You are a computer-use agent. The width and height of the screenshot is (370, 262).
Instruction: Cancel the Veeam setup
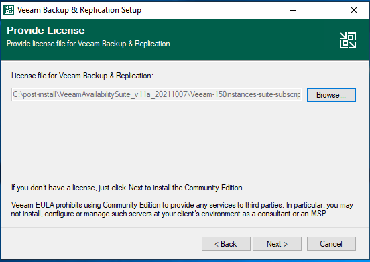pos(331,244)
